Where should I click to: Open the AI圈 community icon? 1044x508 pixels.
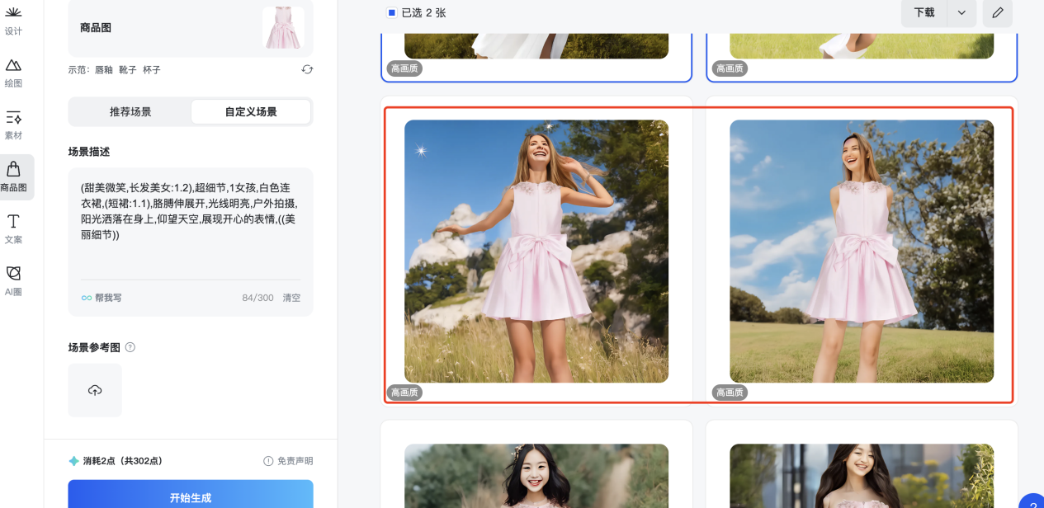pyautogui.click(x=13, y=280)
